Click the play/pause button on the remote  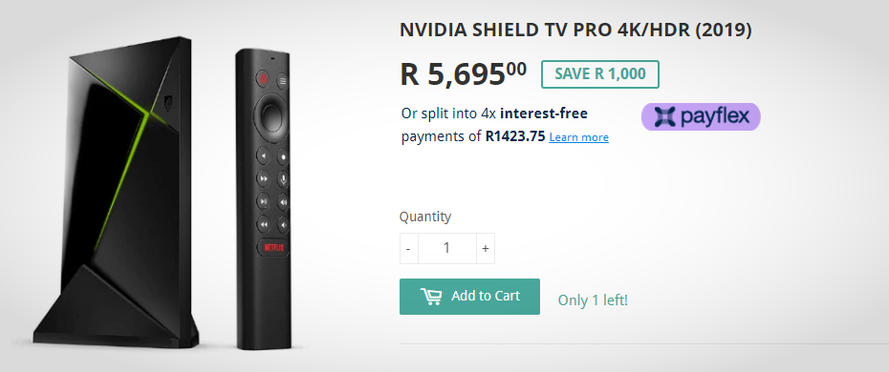click(x=263, y=200)
